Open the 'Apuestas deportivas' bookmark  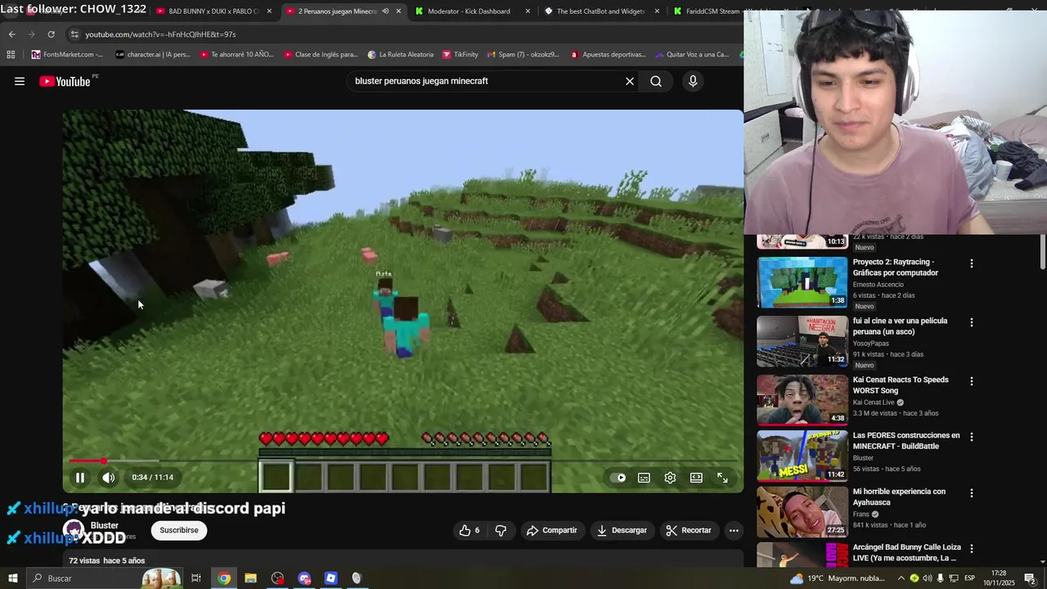pyautogui.click(x=608, y=55)
